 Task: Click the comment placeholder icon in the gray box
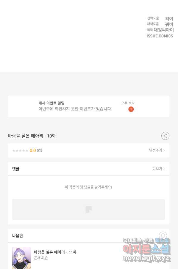(x=89, y=209)
